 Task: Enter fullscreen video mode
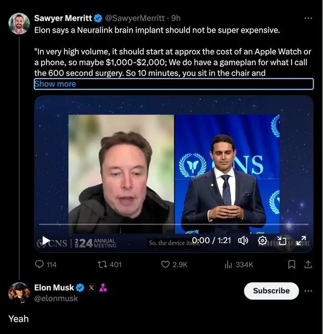pos(301,241)
